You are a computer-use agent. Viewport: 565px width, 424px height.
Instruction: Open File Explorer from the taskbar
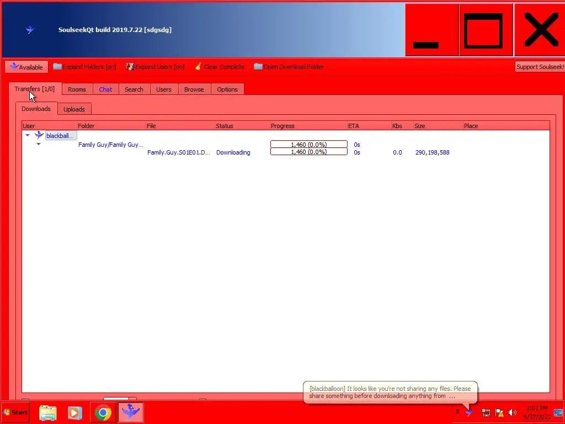coord(48,413)
